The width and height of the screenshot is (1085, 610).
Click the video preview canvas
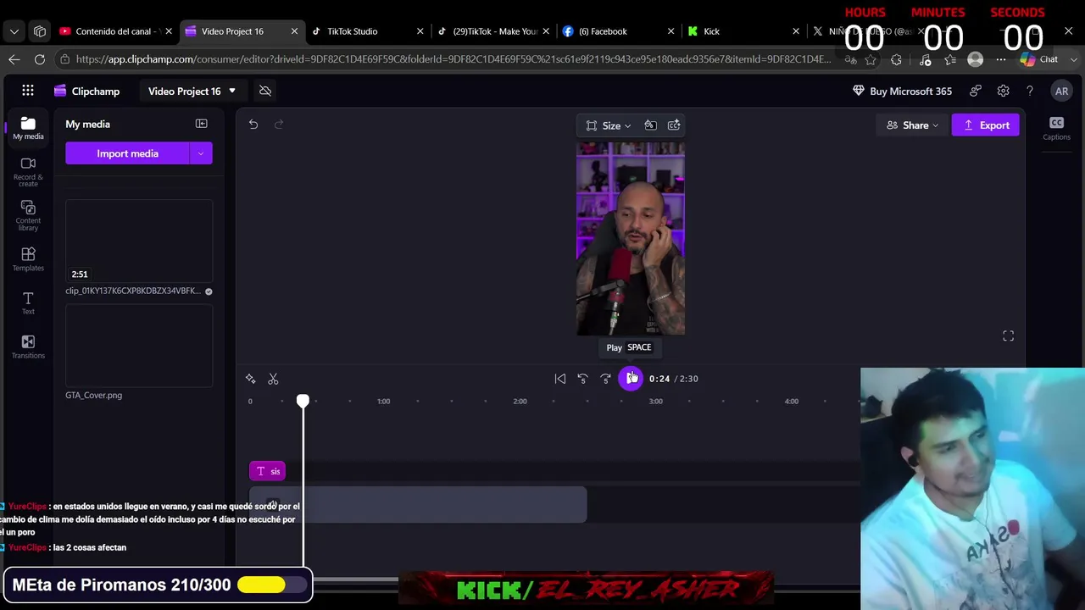(x=631, y=239)
